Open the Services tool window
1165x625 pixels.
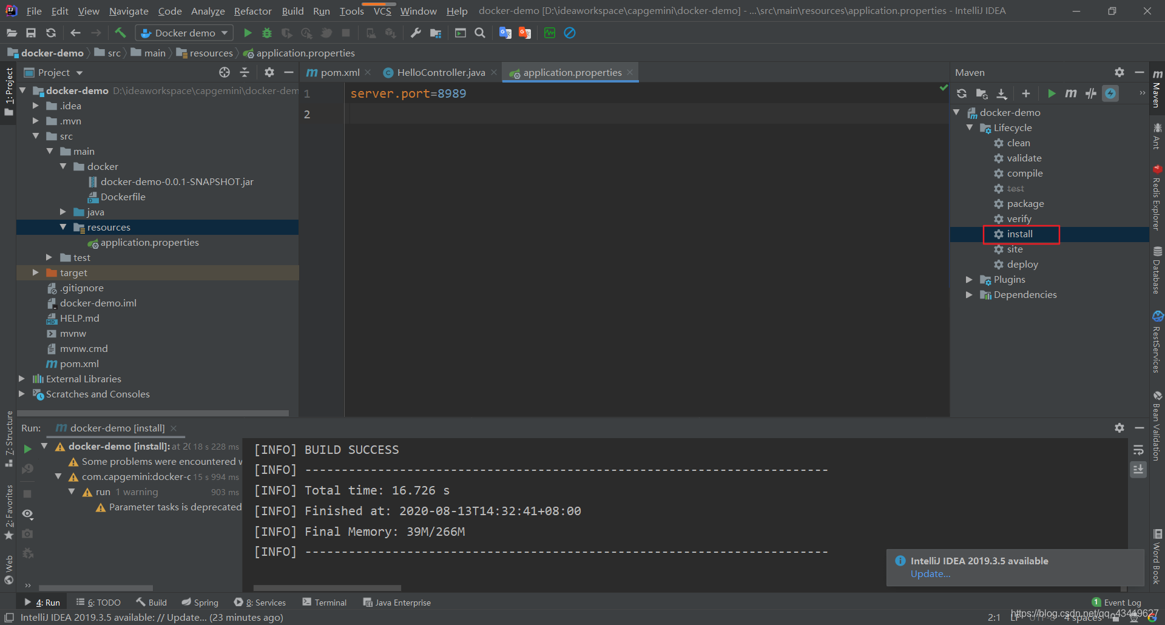260,603
